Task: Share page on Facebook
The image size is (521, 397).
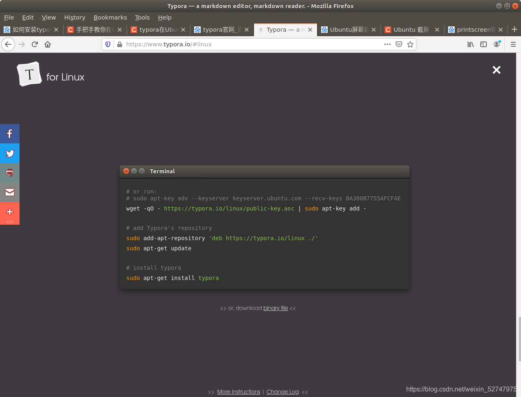Action: point(10,134)
